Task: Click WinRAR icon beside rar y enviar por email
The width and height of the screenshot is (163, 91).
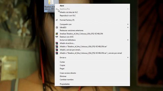Action: tap(57, 53)
